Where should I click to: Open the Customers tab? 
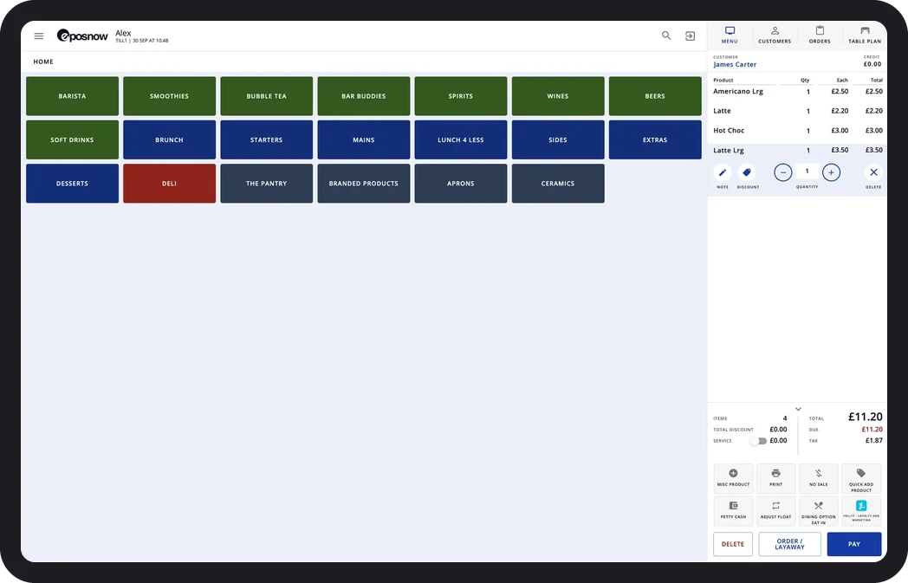pos(775,35)
